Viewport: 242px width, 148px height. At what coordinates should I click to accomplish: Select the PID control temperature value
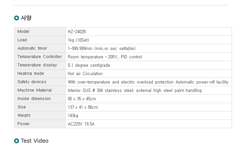105,57
